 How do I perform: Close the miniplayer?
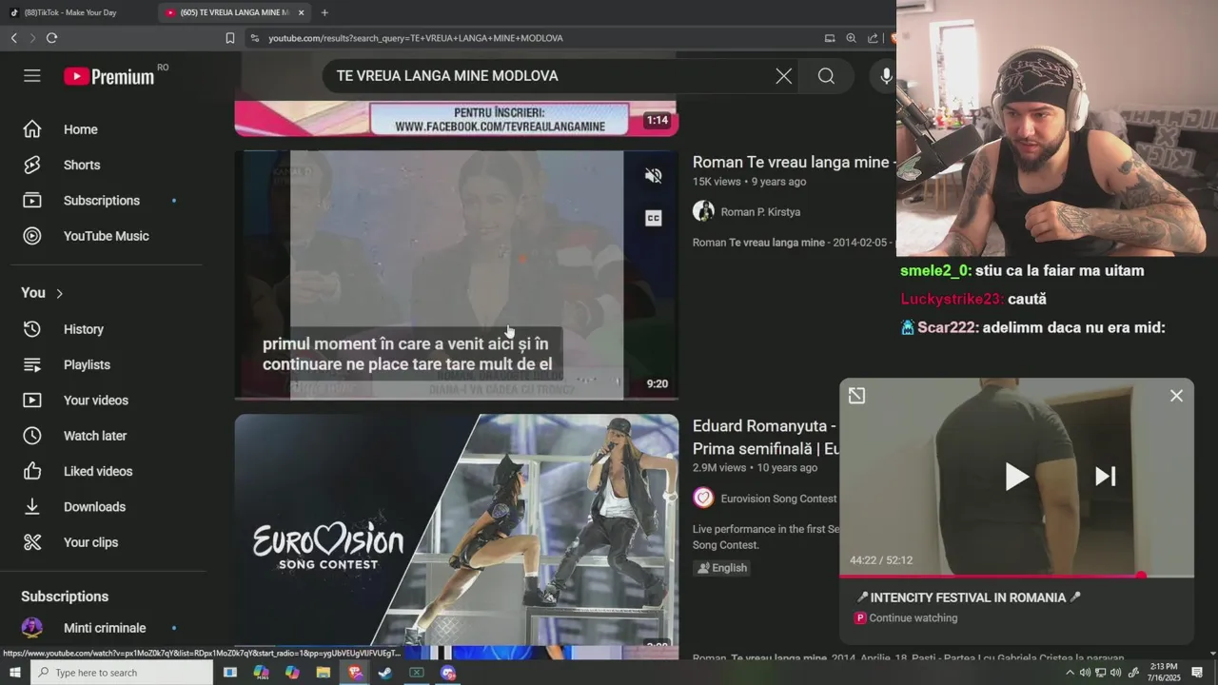(x=1176, y=396)
